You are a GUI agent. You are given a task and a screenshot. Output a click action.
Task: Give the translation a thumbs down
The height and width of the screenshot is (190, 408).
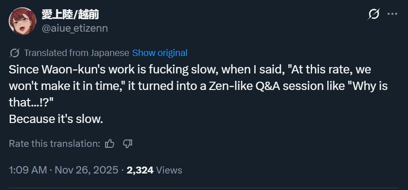click(x=128, y=144)
